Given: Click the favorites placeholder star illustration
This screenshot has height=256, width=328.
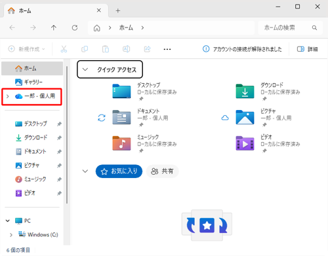Looking at the screenshot, I should pyautogui.click(x=207, y=225).
